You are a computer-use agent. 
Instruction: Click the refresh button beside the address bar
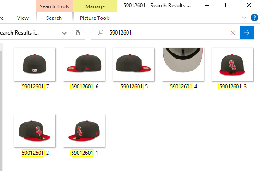78,33
